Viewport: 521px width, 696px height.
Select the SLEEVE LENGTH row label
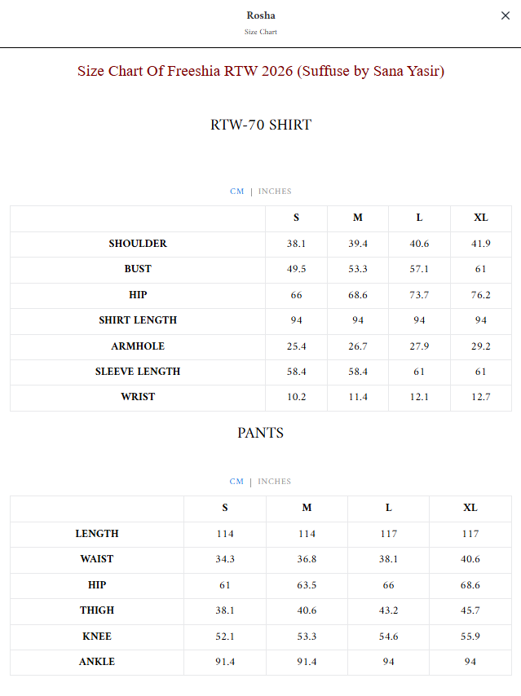[x=138, y=372]
